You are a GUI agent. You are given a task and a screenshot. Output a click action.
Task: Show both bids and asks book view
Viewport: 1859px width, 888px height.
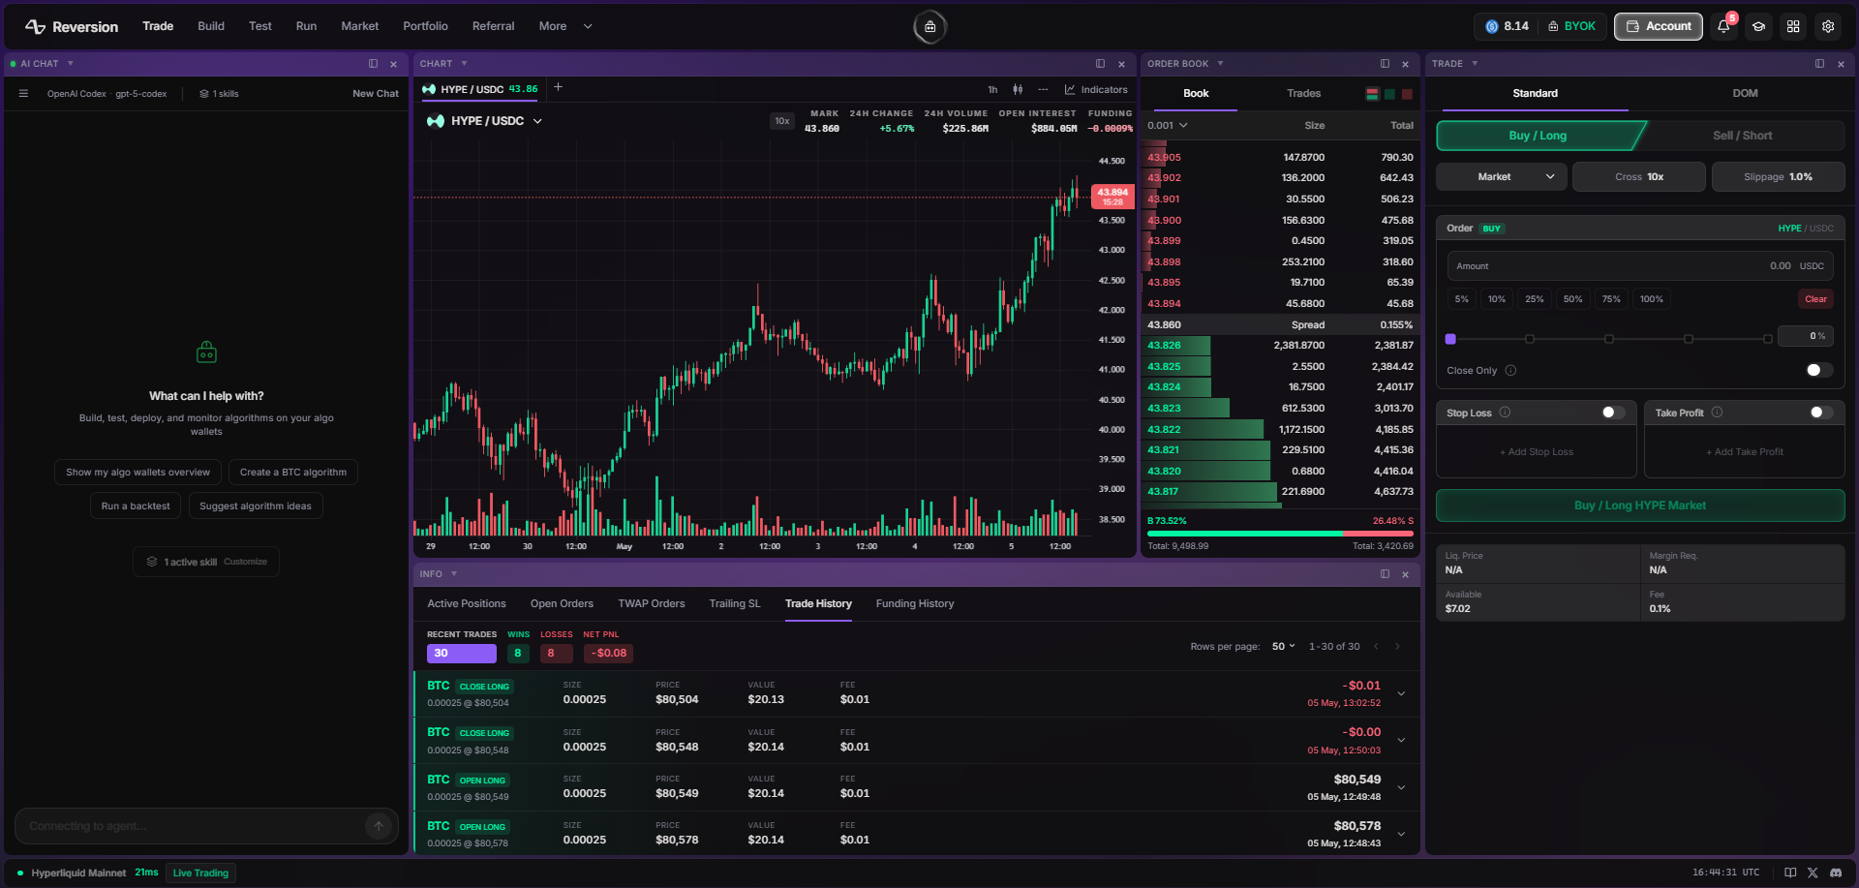[1372, 94]
